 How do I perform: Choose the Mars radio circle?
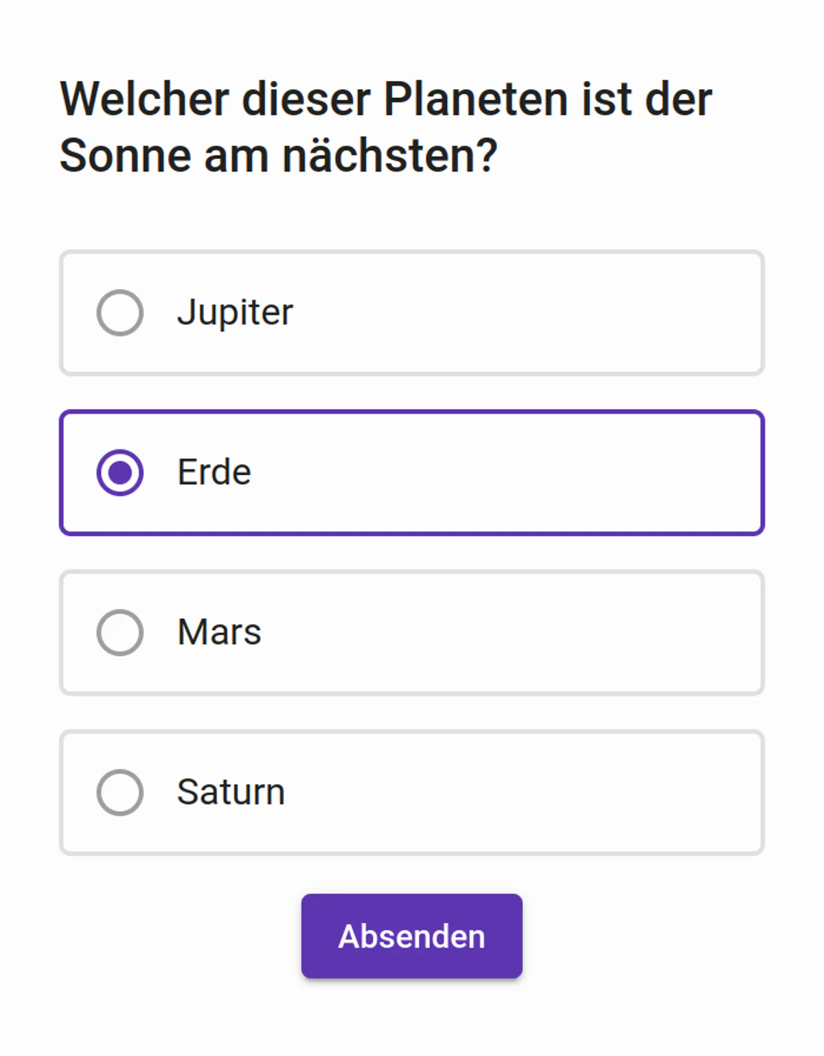click(x=120, y=633)
